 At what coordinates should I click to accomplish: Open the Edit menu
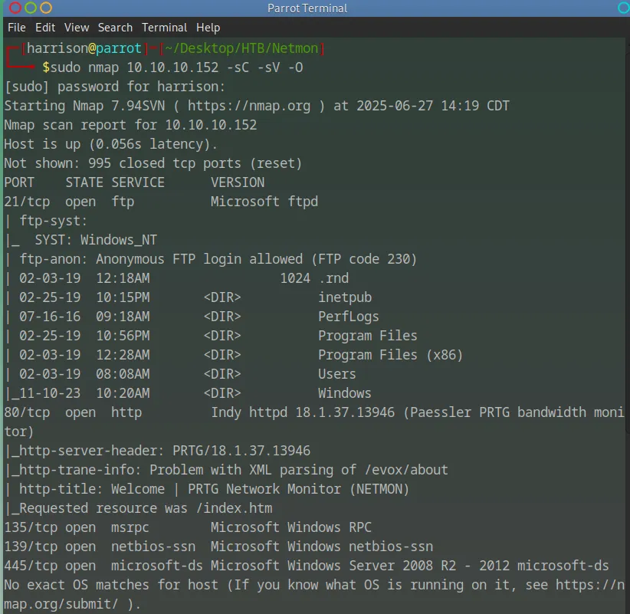[45, 28]
